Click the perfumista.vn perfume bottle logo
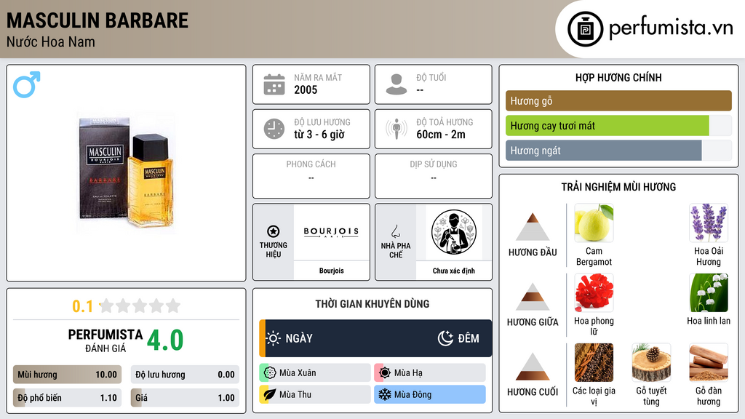 point(585,29)
